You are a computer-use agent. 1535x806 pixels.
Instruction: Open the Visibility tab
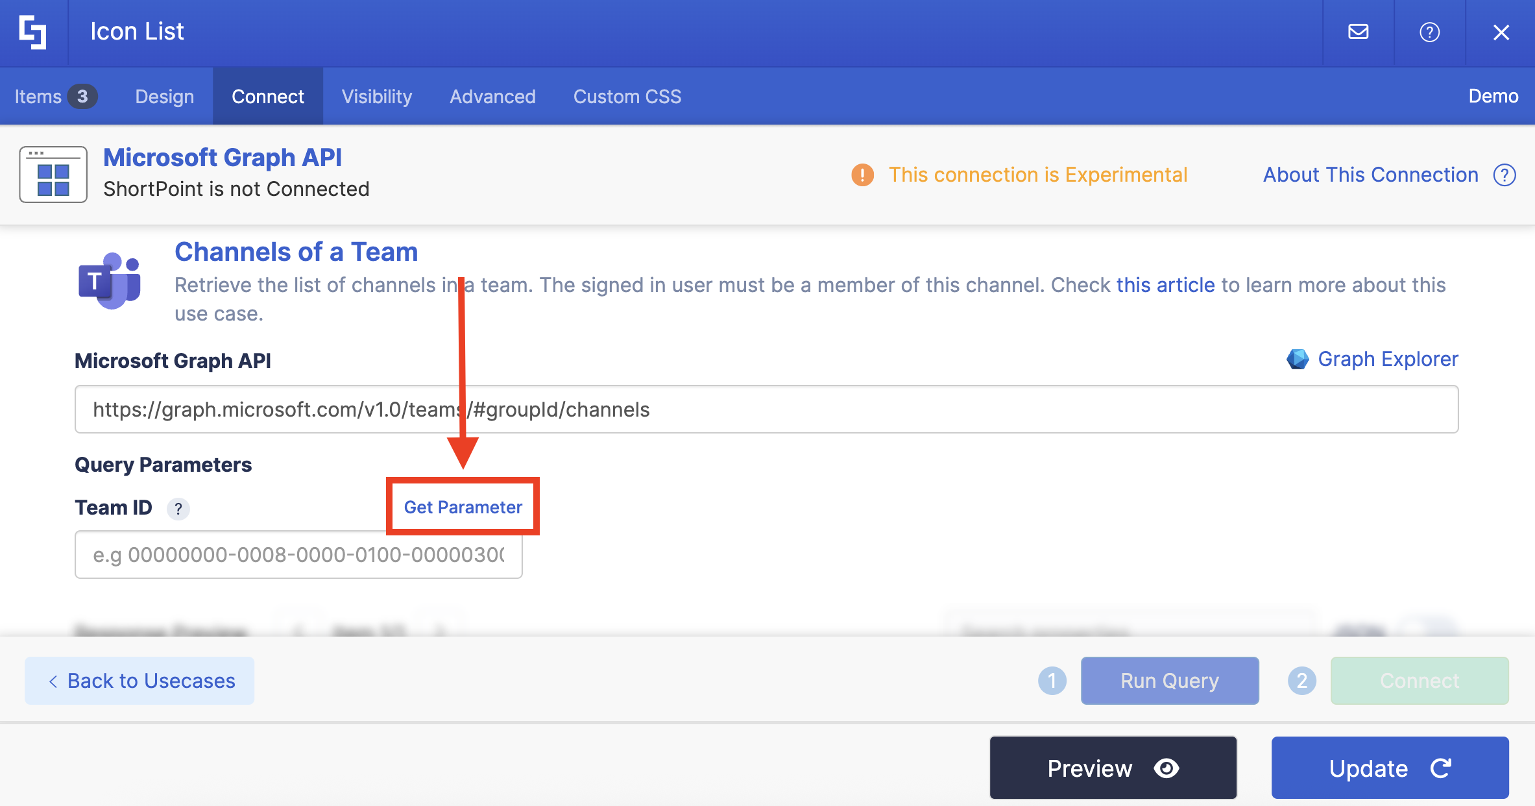[376, 96]
